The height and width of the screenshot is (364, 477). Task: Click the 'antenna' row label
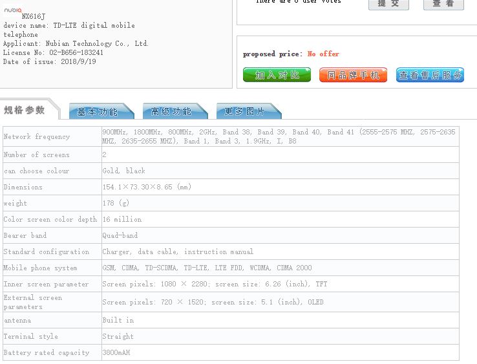pyautogui.click(x=17, y=320)
